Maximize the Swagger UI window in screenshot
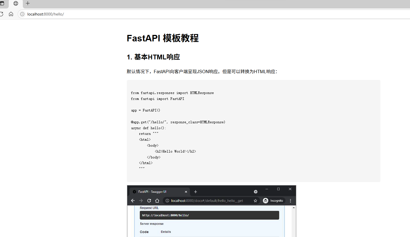This screenshot has height=237, width=410. point(278,189)
